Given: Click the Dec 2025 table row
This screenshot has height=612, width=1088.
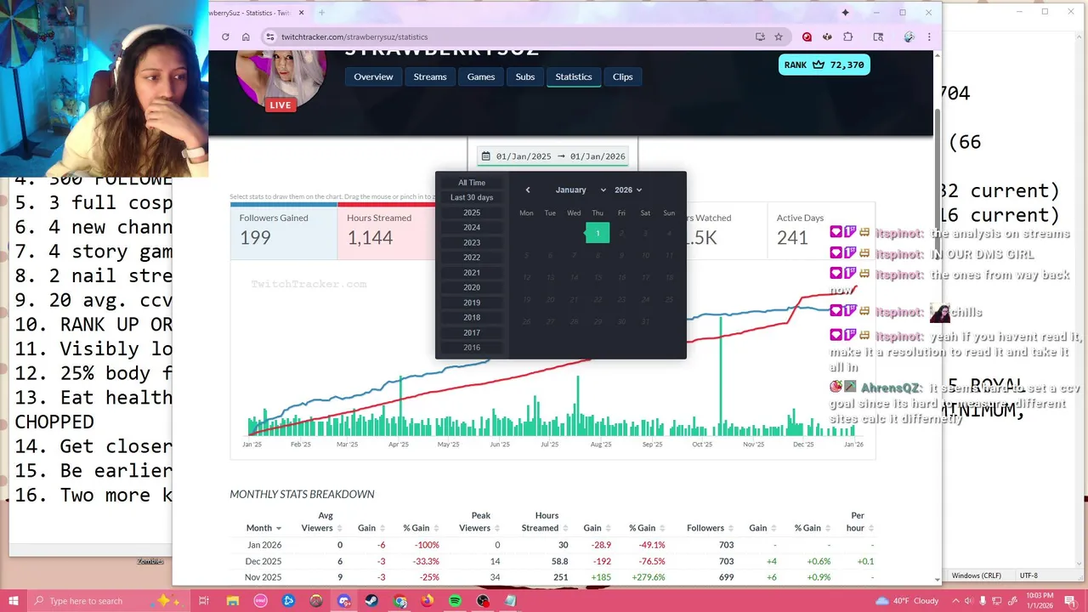Looking at the screenshot, I should click(552, 561).
